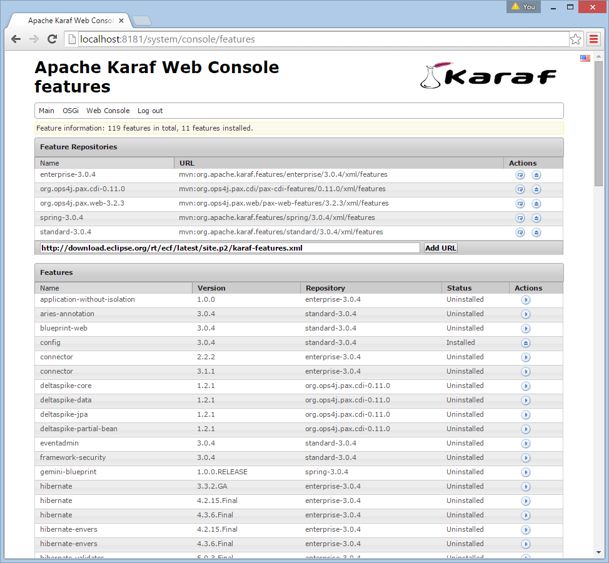The width and height of the screenshot is (609, 563).
Task: Install hibernate version 4.3.6.Final
Action: [x=525, y=516]
